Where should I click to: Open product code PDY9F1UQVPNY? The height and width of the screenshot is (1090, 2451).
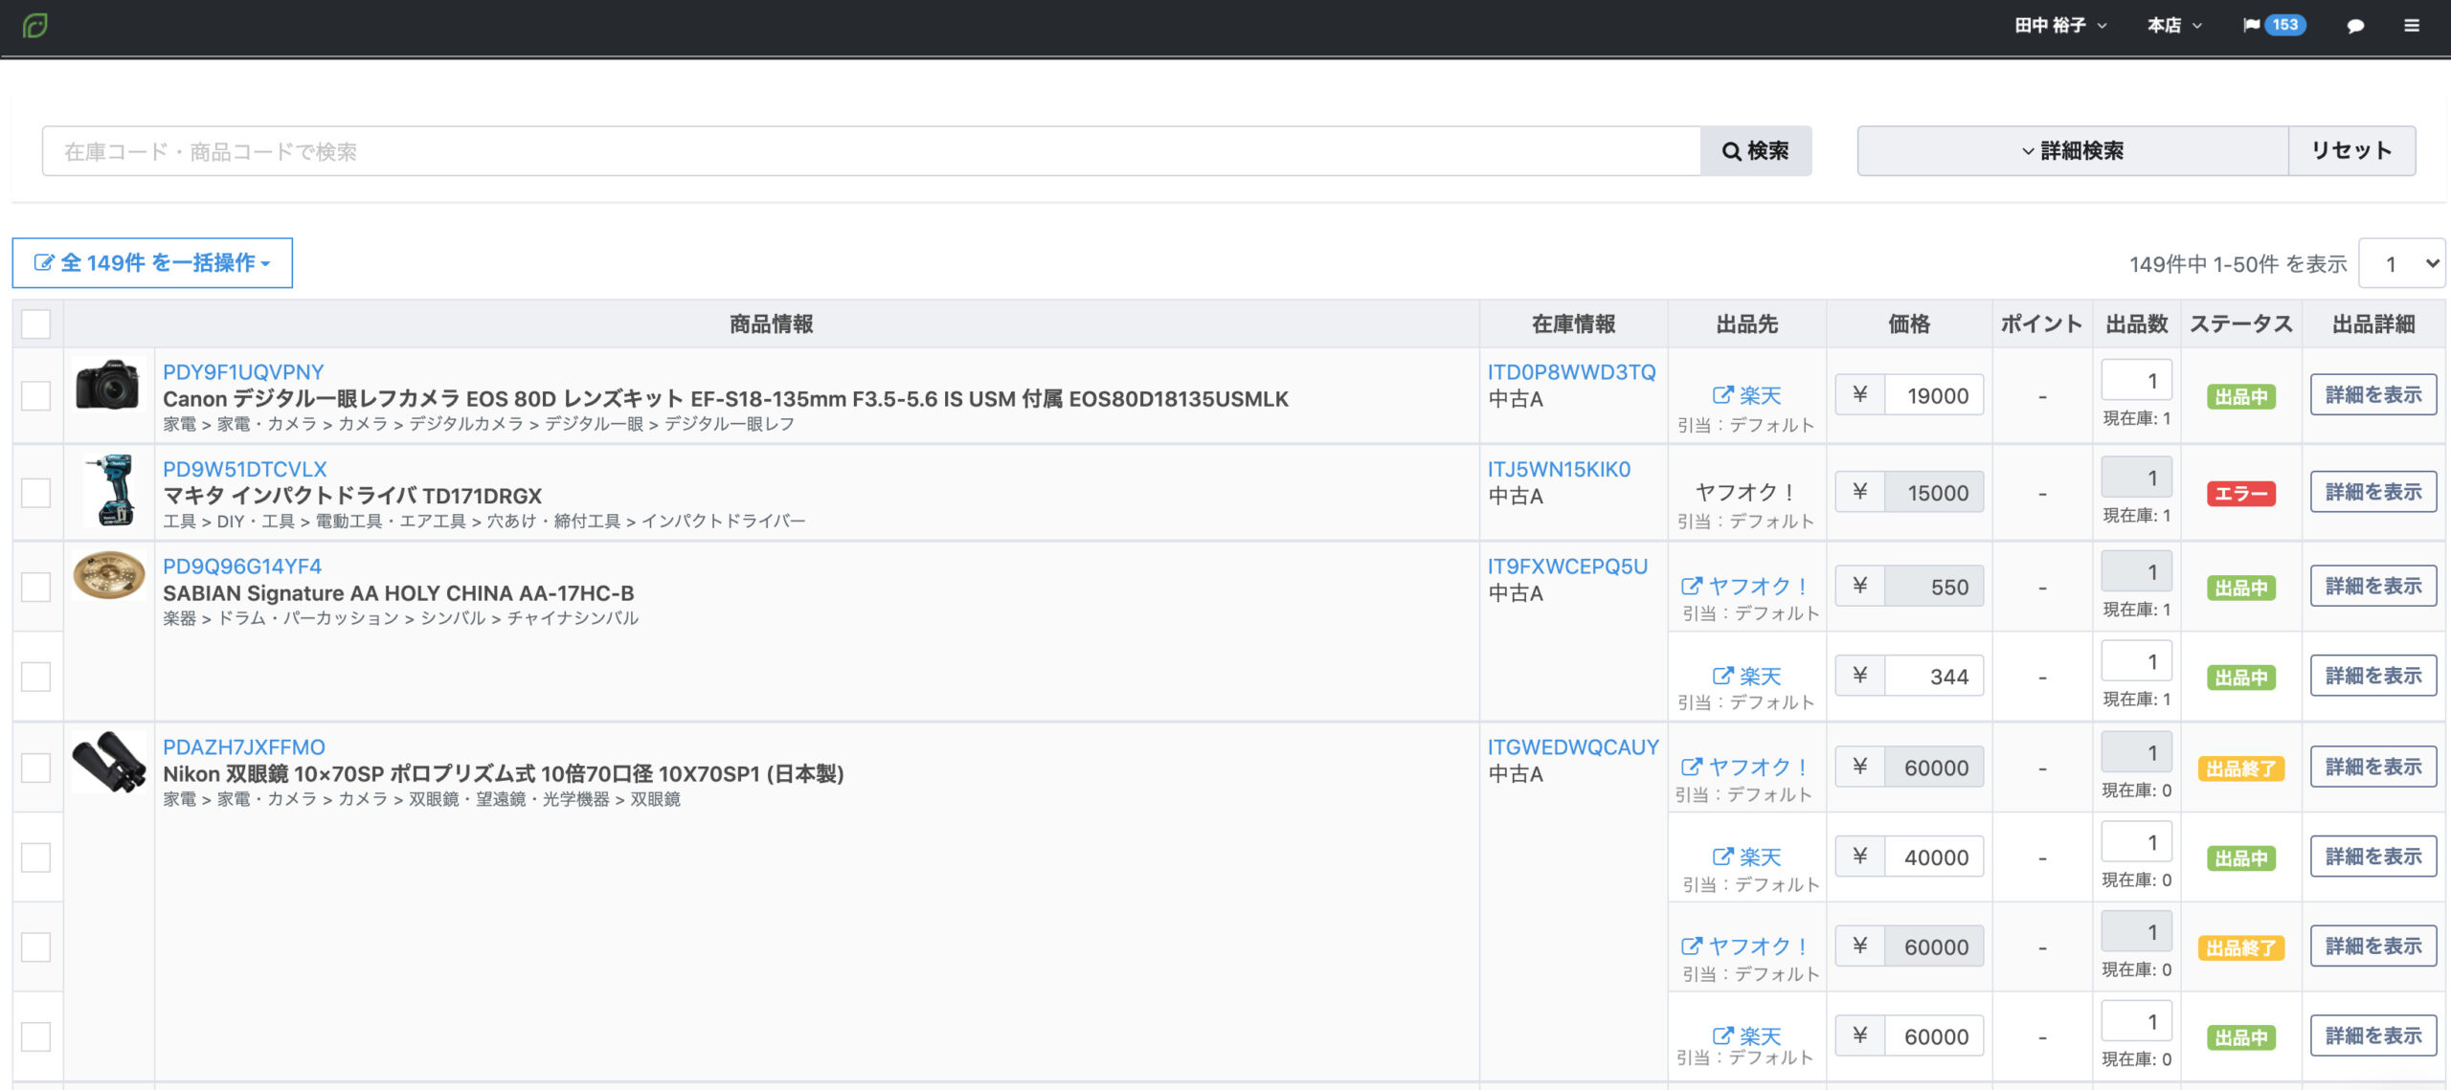pos(243,372)
